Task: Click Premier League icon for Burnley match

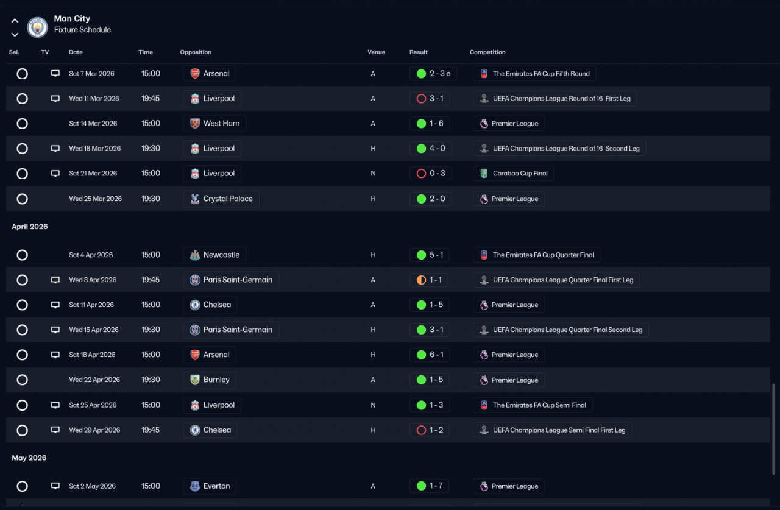Action: click(484, 380)
